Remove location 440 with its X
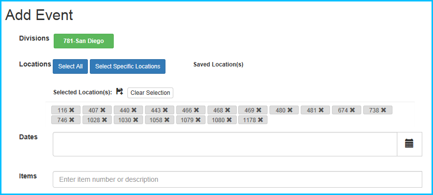The image size is (433, 195). 134,110
